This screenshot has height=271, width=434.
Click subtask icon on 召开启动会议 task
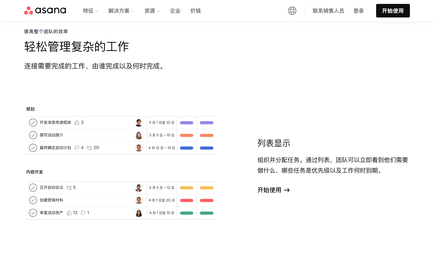[x=69, y=188]
